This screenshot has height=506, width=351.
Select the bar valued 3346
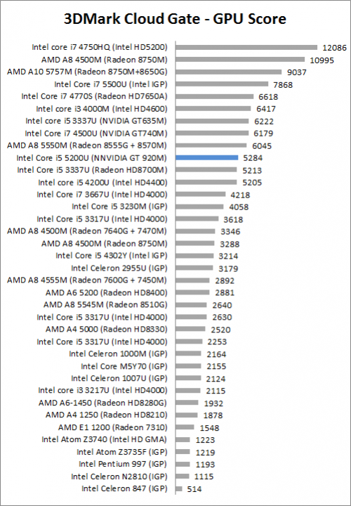(195, 231)
